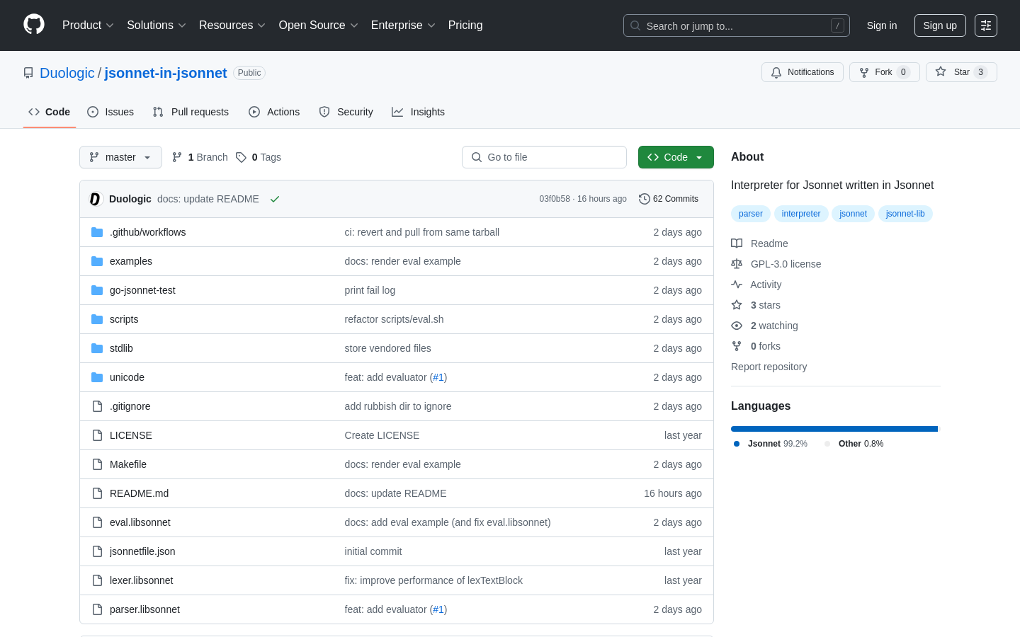
Task: Click the global navigation settings icon button
Action: [986, 25]
